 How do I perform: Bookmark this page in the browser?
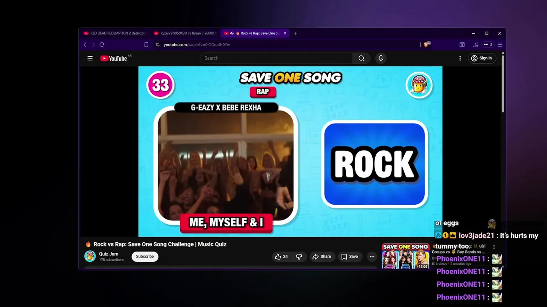(147, 45)
